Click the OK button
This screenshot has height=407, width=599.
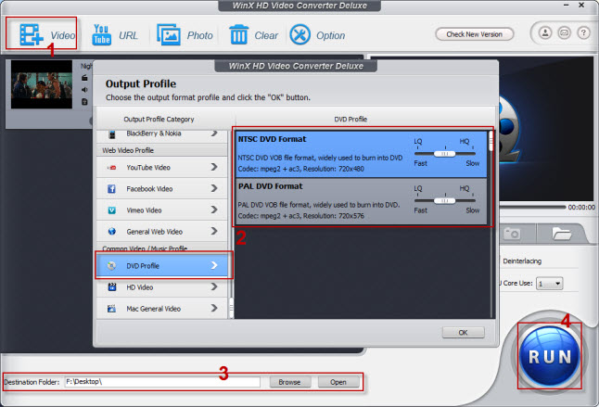[463, 333]
